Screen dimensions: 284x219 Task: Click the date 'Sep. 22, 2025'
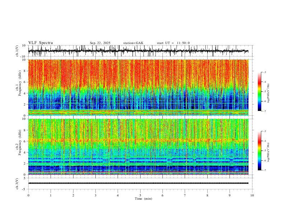click(100, 43)
